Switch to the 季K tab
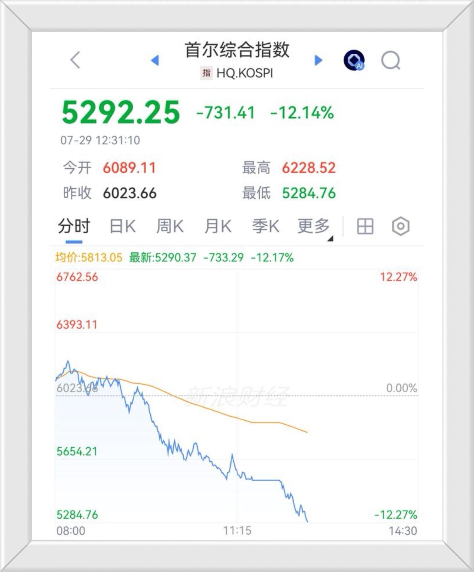Image resolution: width=474 pixels, height=572 pixels. (x=266, y=226)
